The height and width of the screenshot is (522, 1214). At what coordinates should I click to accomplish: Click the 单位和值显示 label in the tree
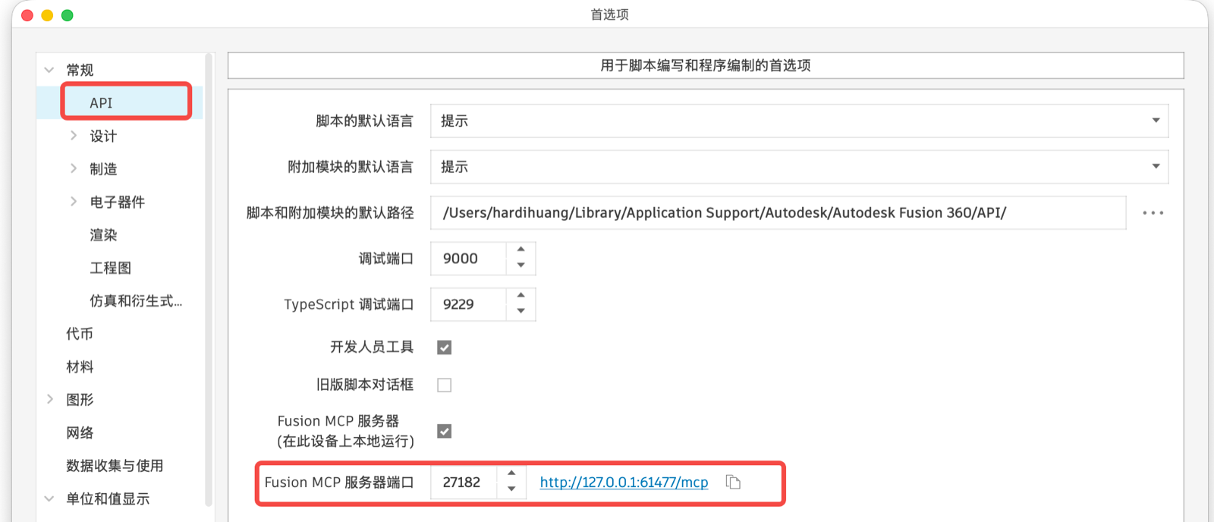click(108, 498)
